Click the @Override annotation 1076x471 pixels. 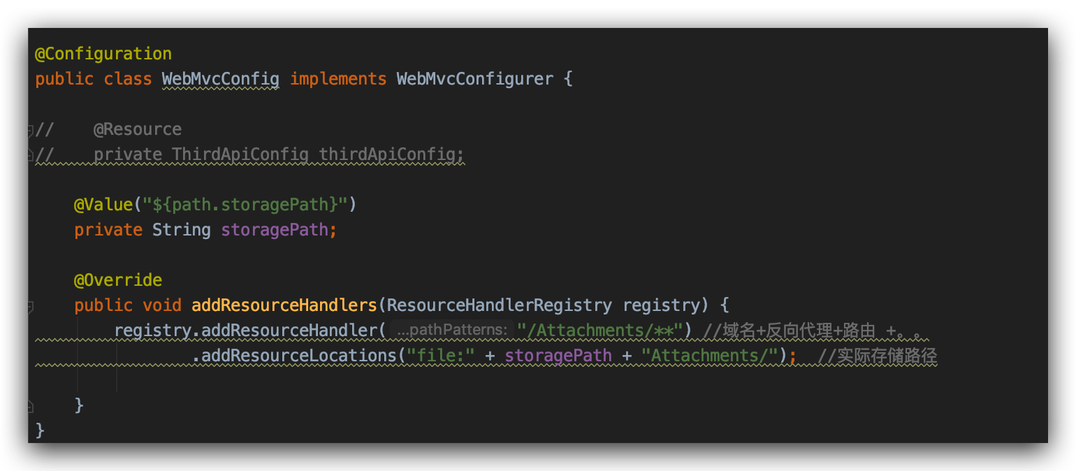118,280
